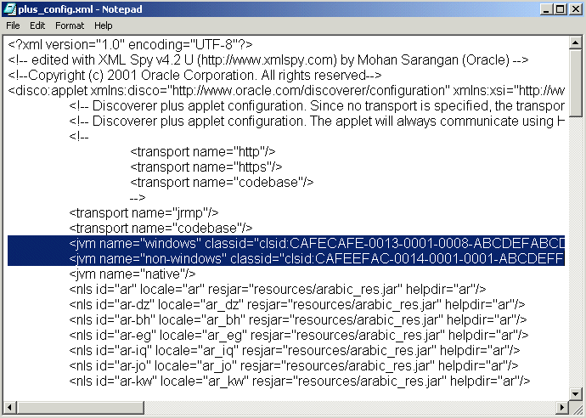The width and height of the screenshot is (586, 418).
Task: Click the jvm name="native" line
Action: (132, 274)
